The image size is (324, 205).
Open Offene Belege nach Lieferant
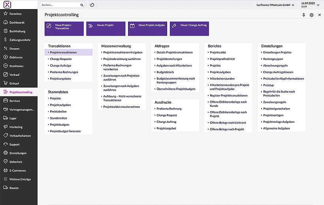[228, 122]
